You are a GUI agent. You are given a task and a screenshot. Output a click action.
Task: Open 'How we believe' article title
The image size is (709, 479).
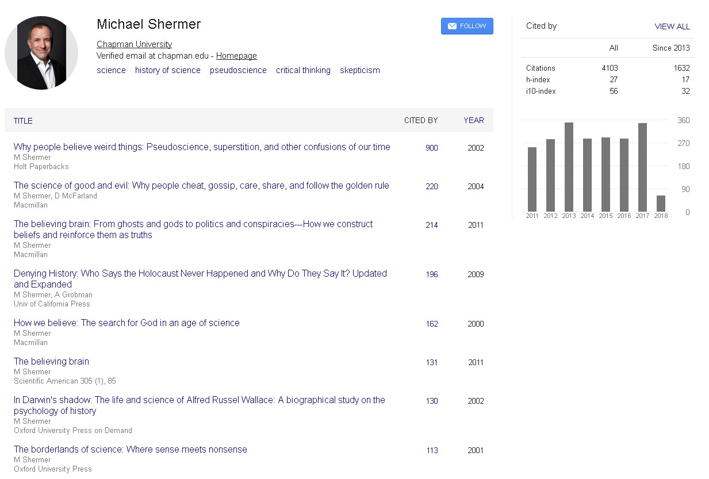[127, 323]
